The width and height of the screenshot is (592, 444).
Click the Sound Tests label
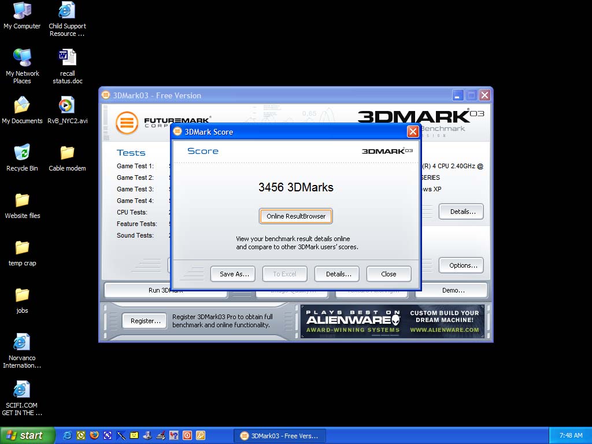pos(135,236)
